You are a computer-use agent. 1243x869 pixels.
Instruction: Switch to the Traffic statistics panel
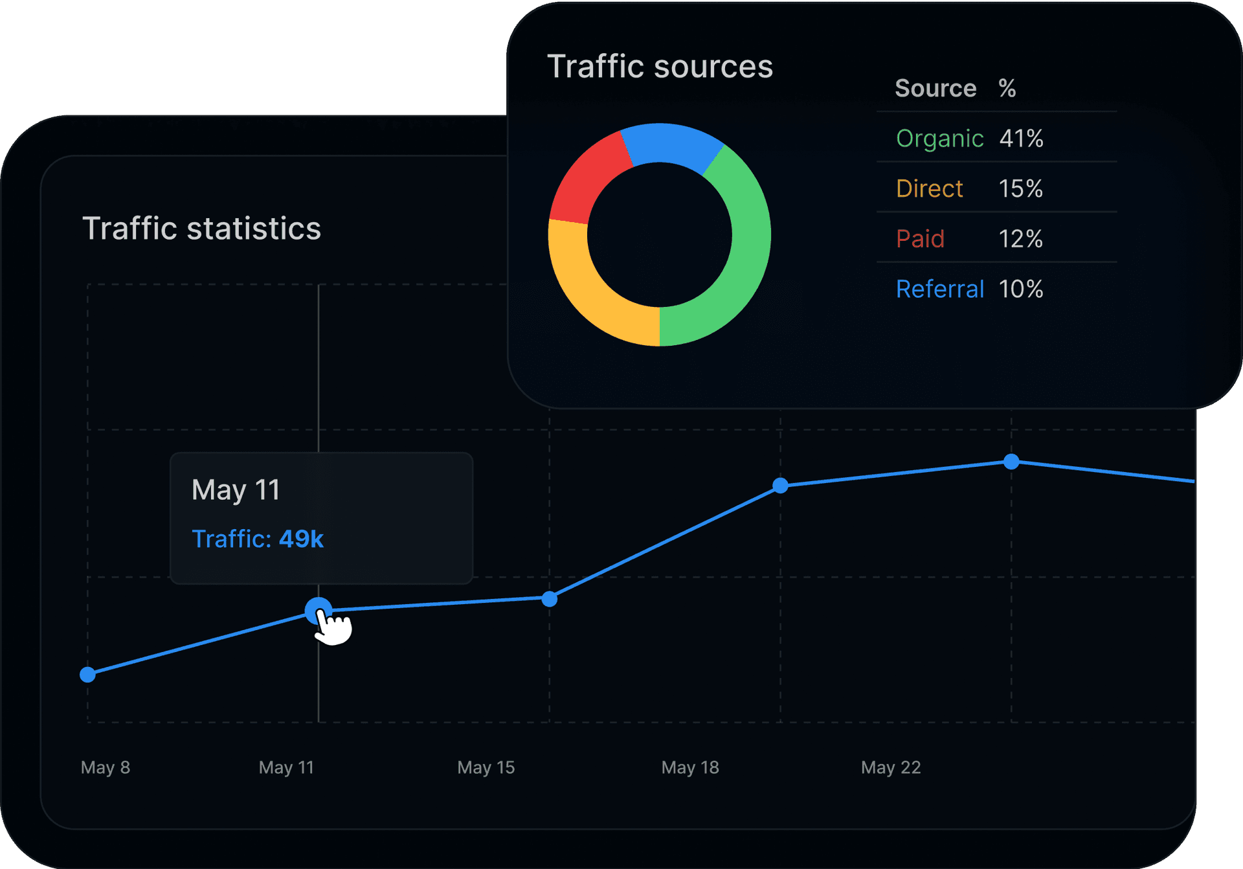(x=202, y=229)
